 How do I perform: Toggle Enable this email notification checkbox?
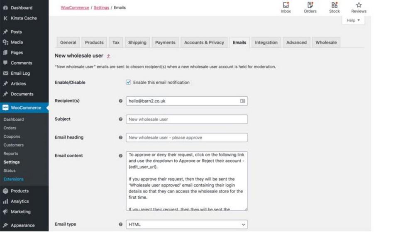point(129,83)
